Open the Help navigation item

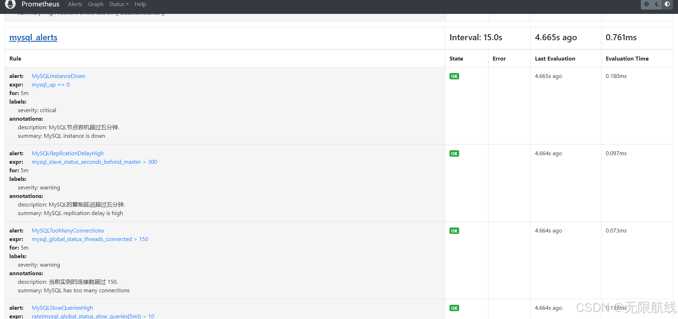click(x=140, y=4)
